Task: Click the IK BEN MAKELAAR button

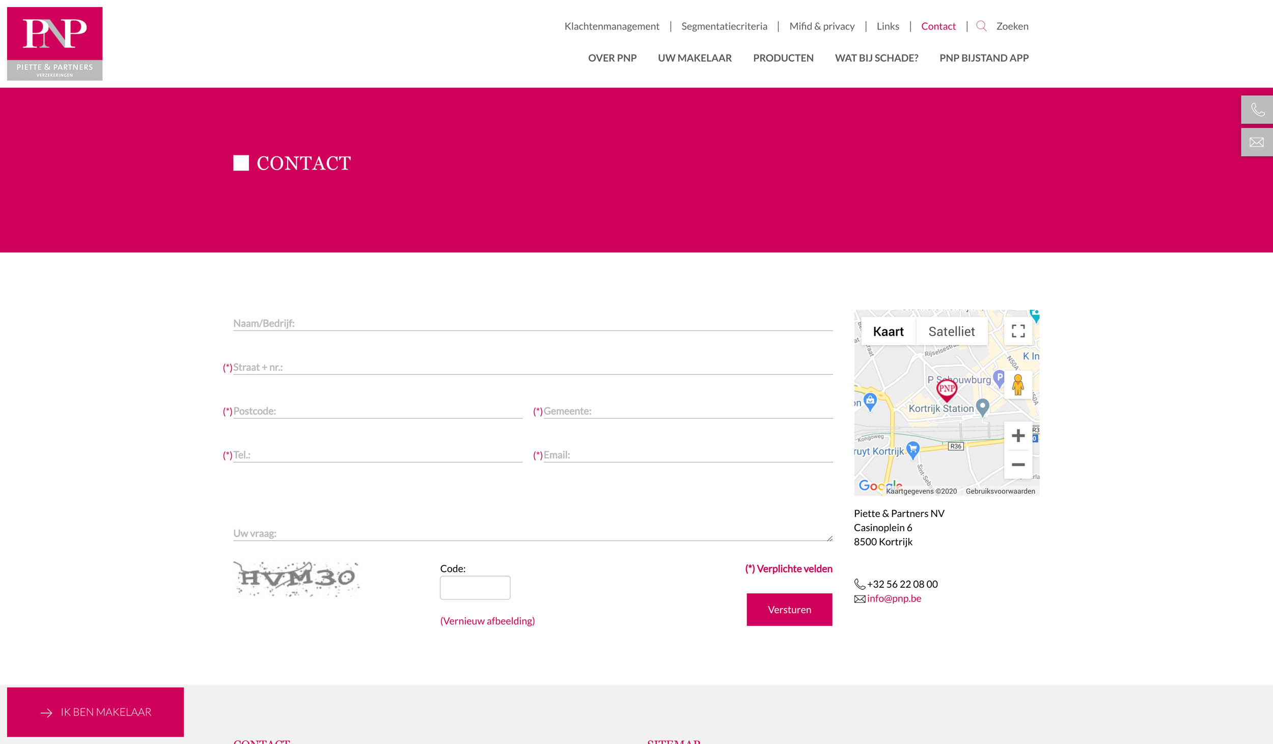Action: [95, 712]
